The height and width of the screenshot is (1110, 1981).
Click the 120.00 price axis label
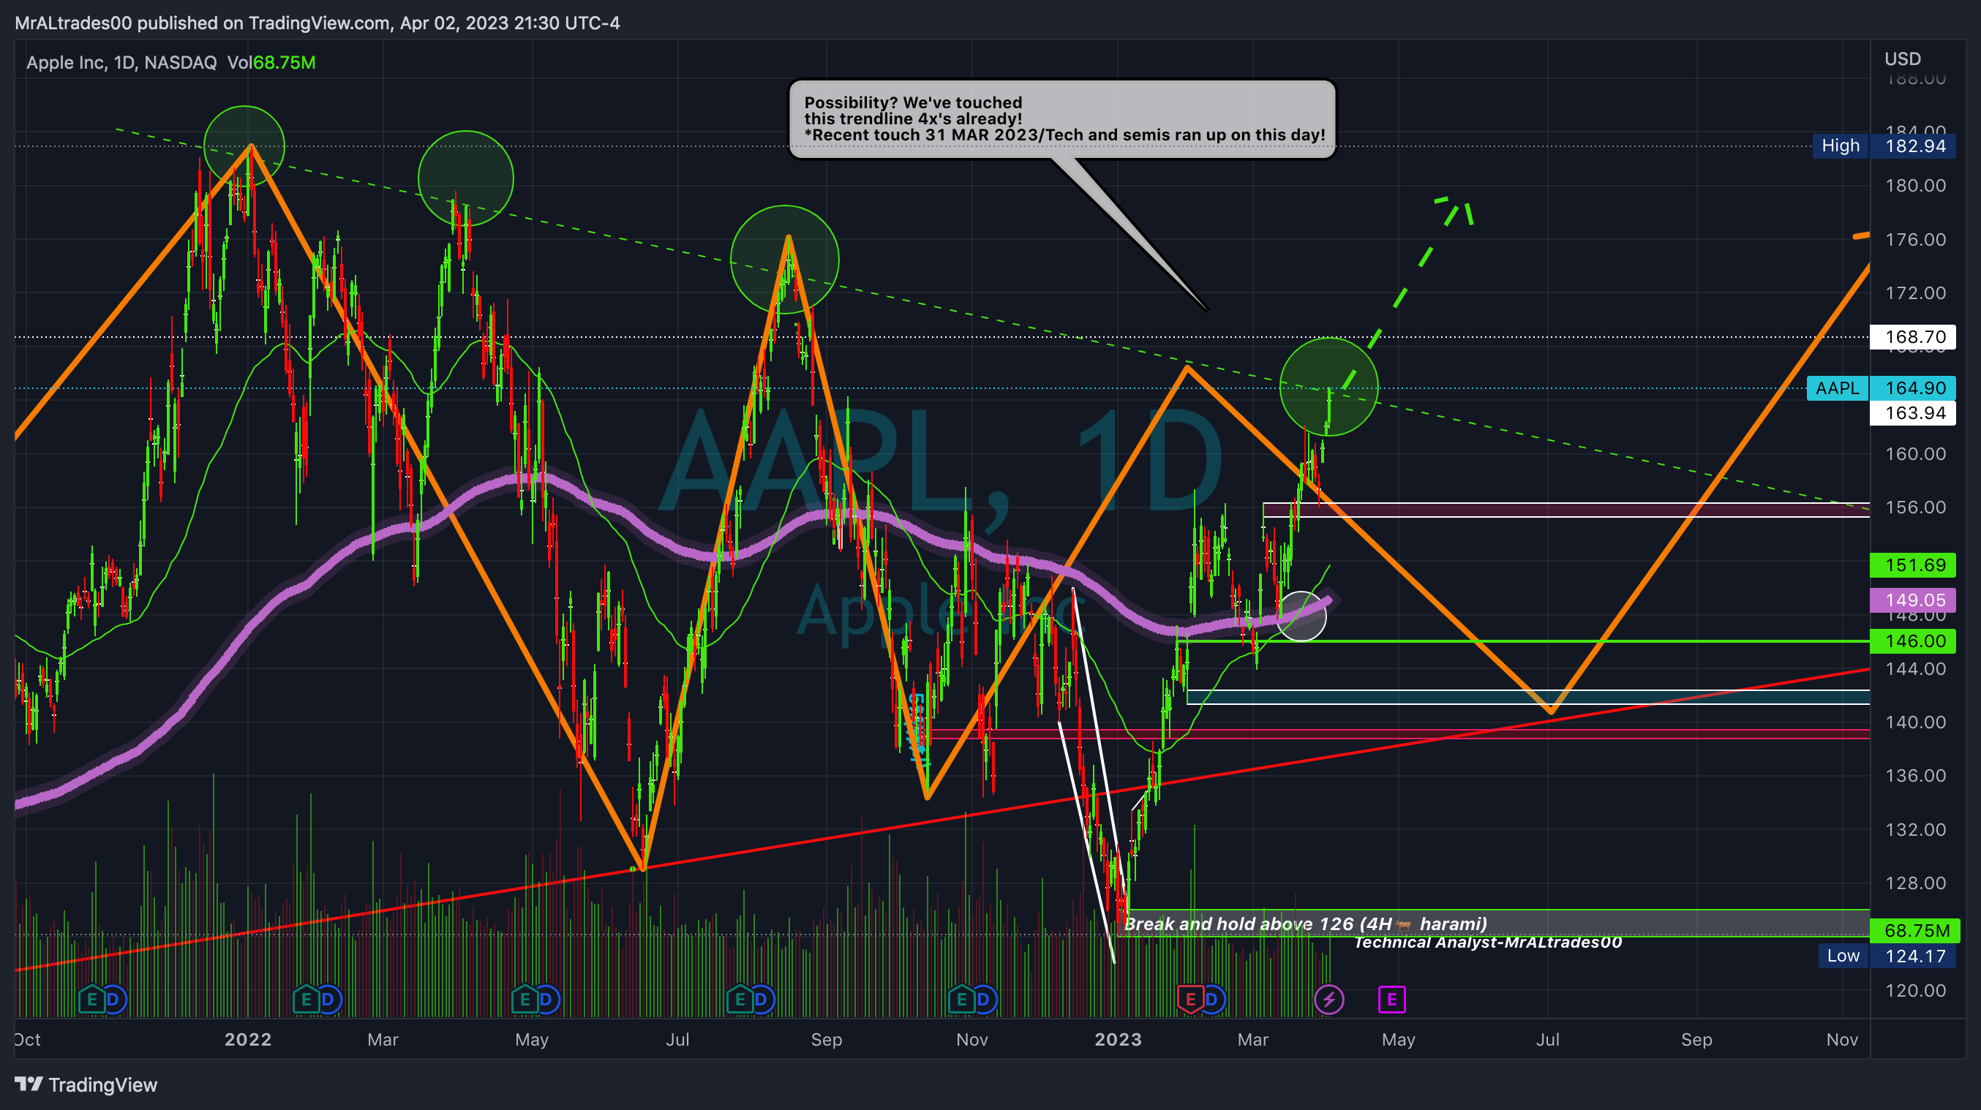pos(1915,990)
